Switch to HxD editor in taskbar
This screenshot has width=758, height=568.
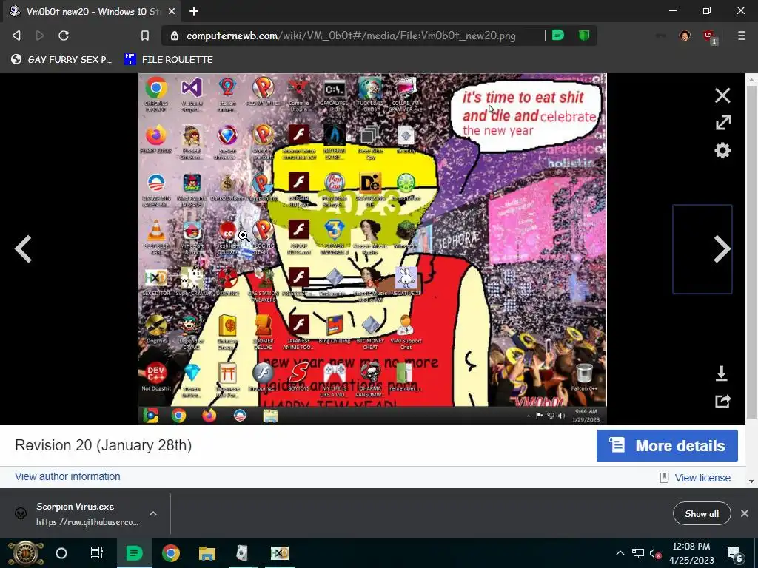[x=279, y=553]
